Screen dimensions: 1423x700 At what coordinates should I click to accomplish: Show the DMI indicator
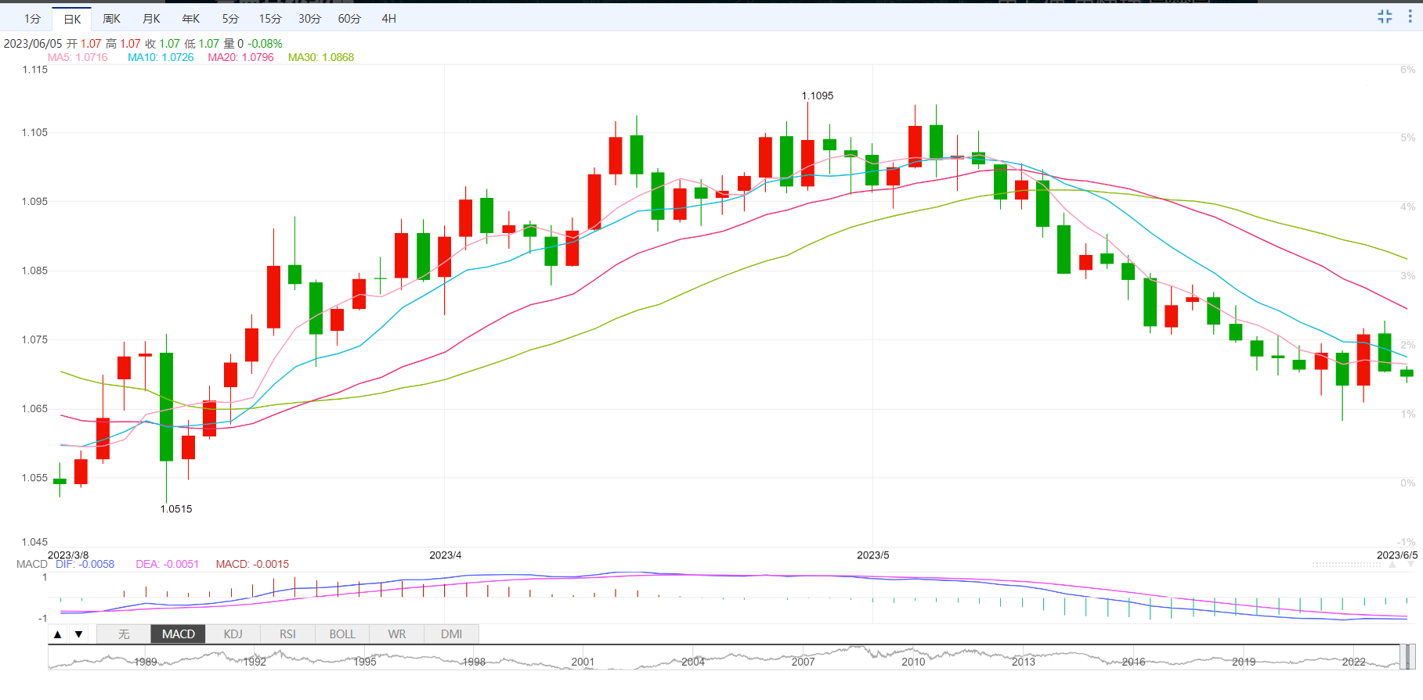coord(451,634)
